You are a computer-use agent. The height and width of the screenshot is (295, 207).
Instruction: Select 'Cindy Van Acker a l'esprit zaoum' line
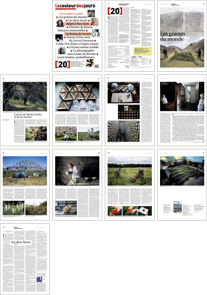pyautogui.click(x=77, y=44)
